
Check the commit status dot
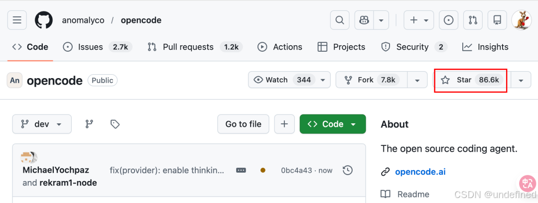(x=263, y=170)
